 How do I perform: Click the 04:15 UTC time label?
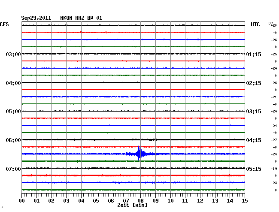[x=254, y=140]
